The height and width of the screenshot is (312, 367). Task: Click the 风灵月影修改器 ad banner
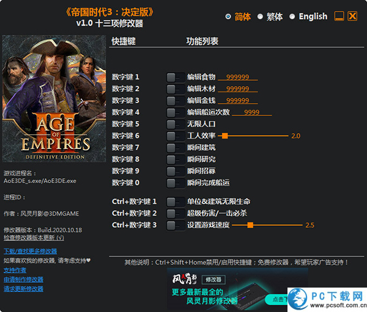(237, 289)
